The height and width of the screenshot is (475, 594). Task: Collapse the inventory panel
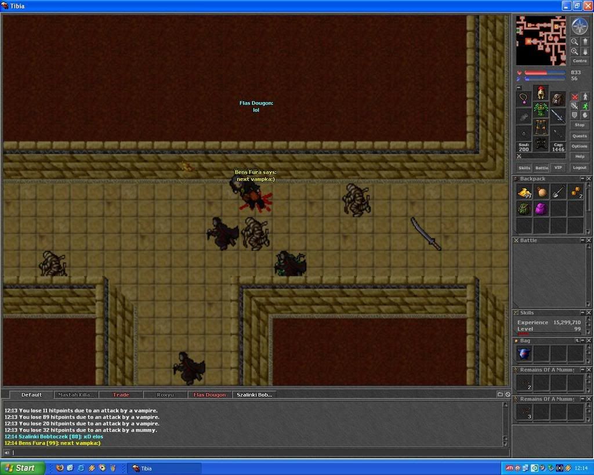(519, 88)
